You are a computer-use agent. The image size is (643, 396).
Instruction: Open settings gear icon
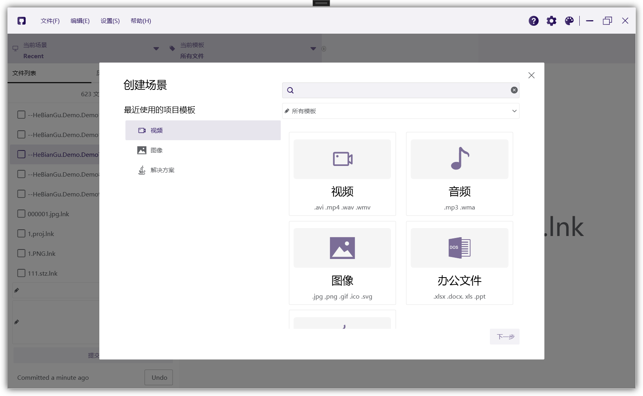click(551, 21)
